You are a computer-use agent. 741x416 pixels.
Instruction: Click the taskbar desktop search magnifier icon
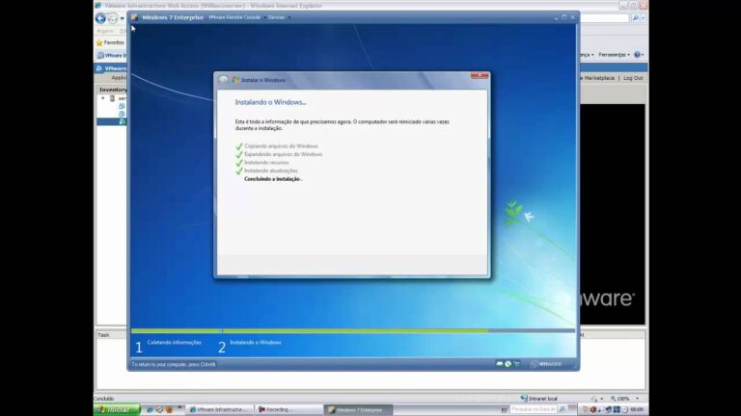pyautogui.click(x=562, y=409)
